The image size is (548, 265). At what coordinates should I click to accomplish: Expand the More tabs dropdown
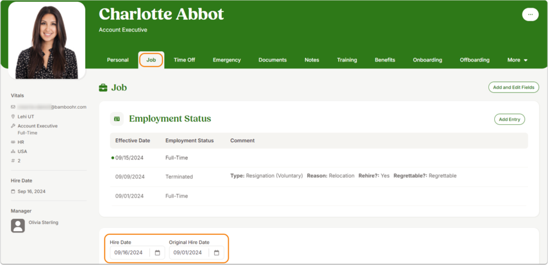coord(517,60)
